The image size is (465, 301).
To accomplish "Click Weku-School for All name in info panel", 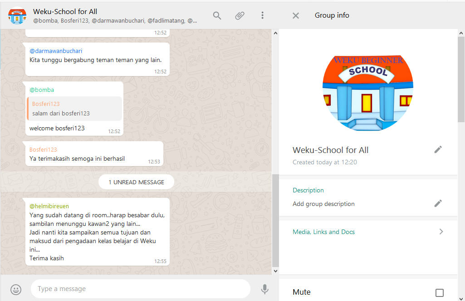I will (x=330, y=150).
